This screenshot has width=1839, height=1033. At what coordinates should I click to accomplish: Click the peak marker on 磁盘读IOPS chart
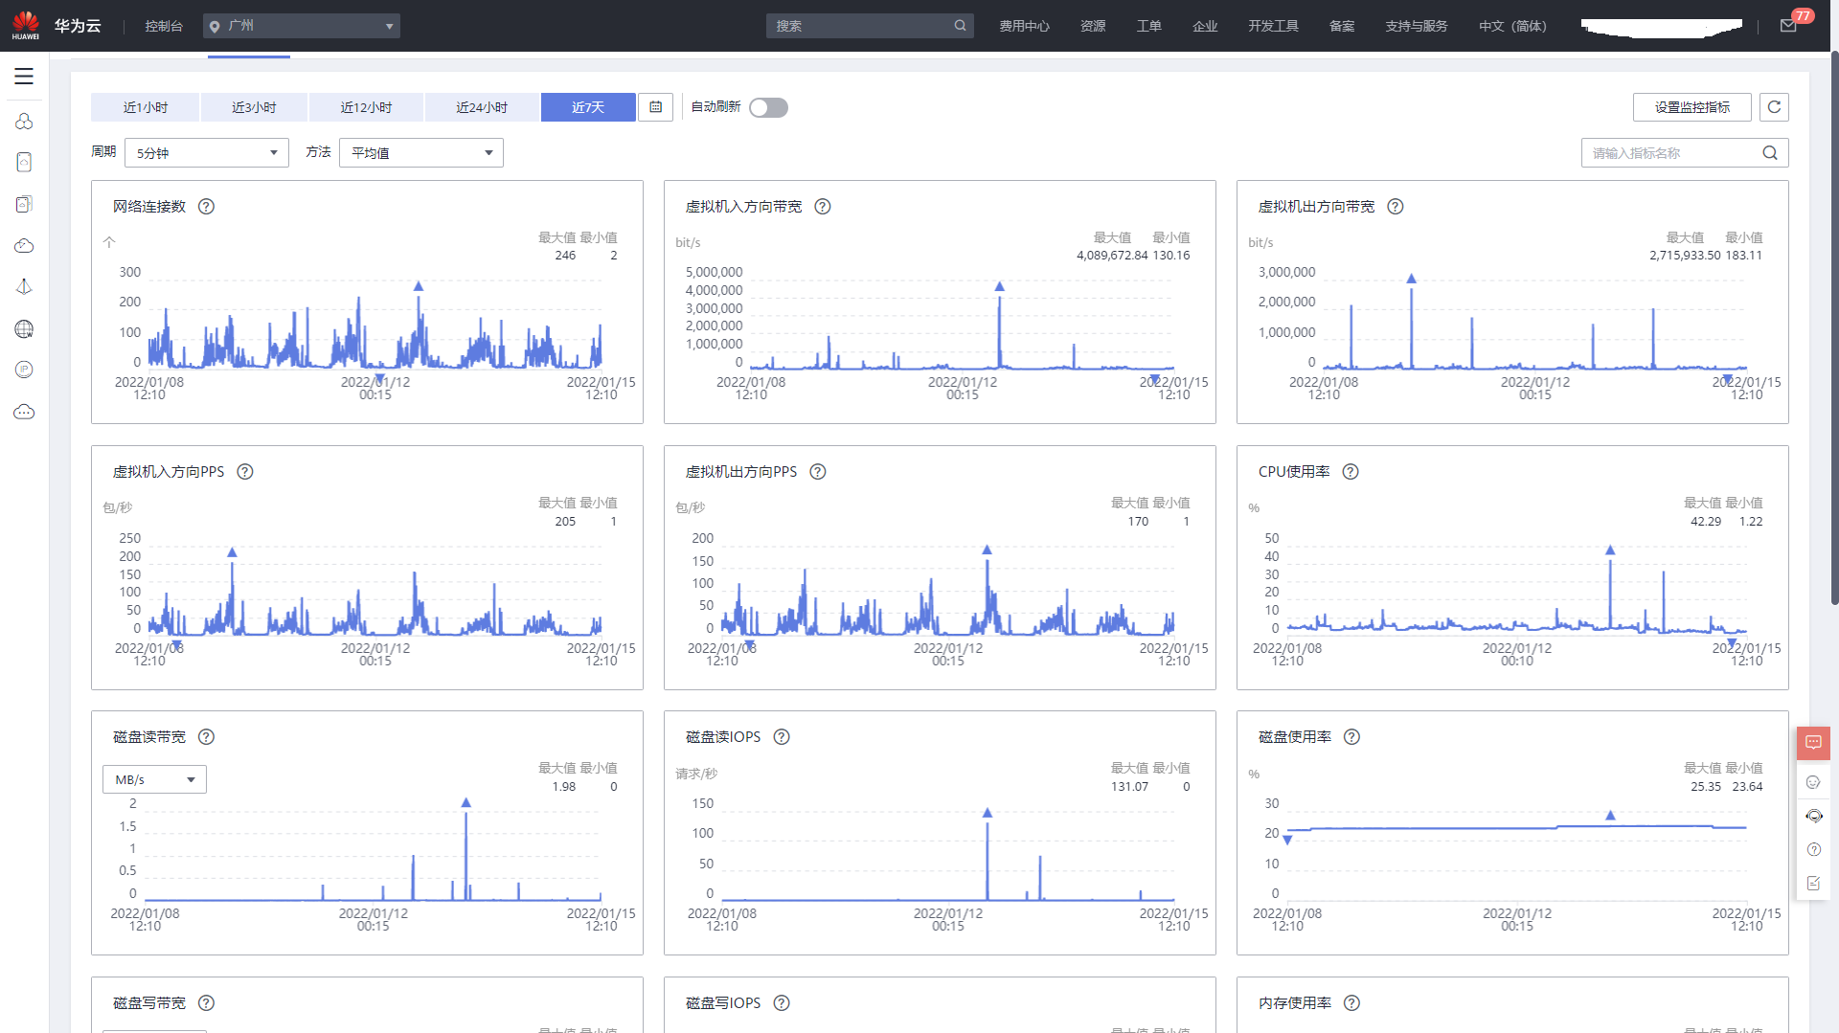click(988, 813)
